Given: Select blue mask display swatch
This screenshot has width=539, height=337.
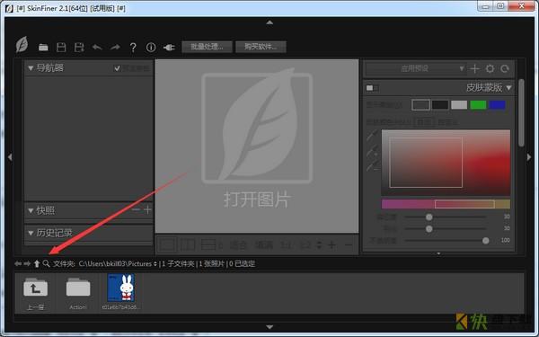Looking at the screenshot, I should pos(497,105).
